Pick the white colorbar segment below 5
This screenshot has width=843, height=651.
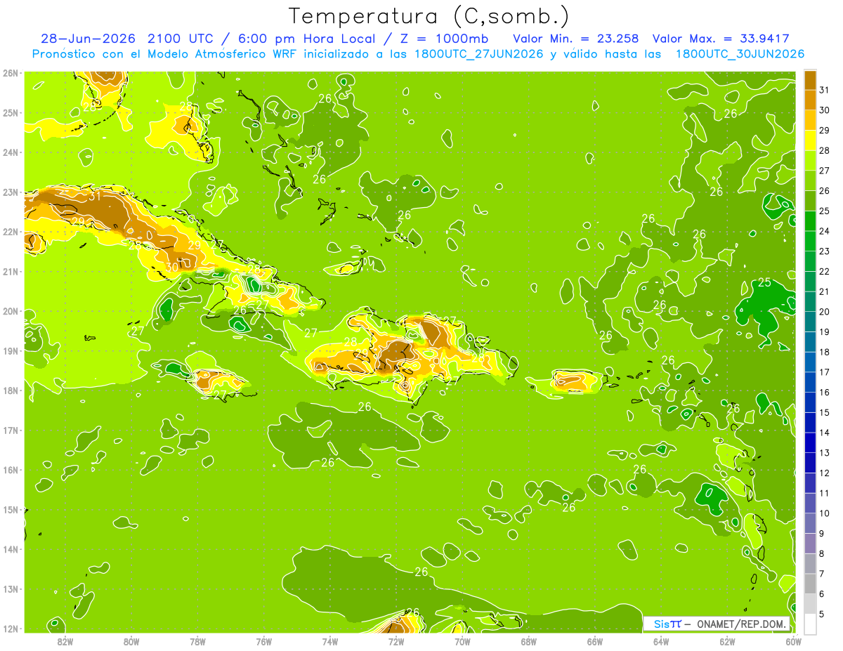(x=810, y=624)
